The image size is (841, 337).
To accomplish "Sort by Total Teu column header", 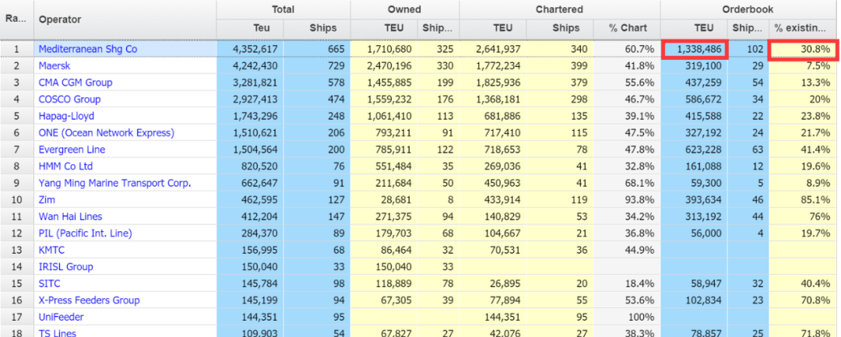I will click(250, 29).
